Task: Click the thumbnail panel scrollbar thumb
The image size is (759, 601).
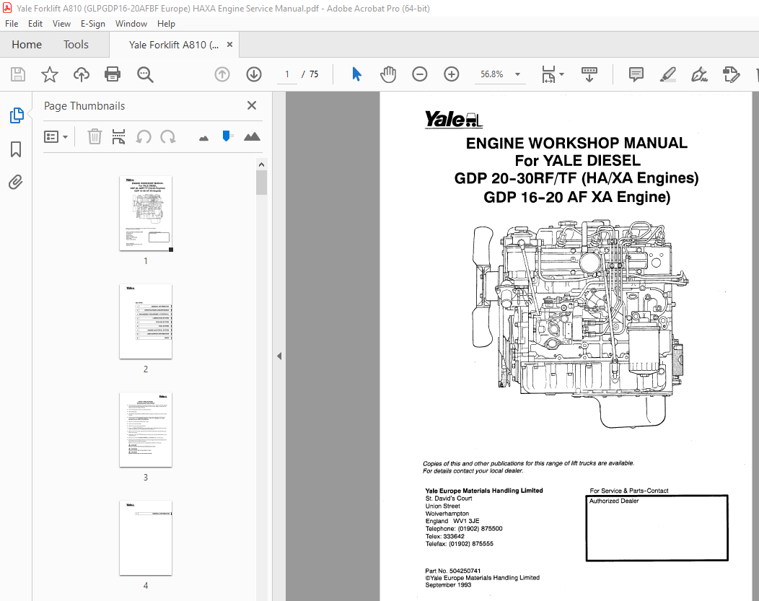Action: [x=261, y=183]
